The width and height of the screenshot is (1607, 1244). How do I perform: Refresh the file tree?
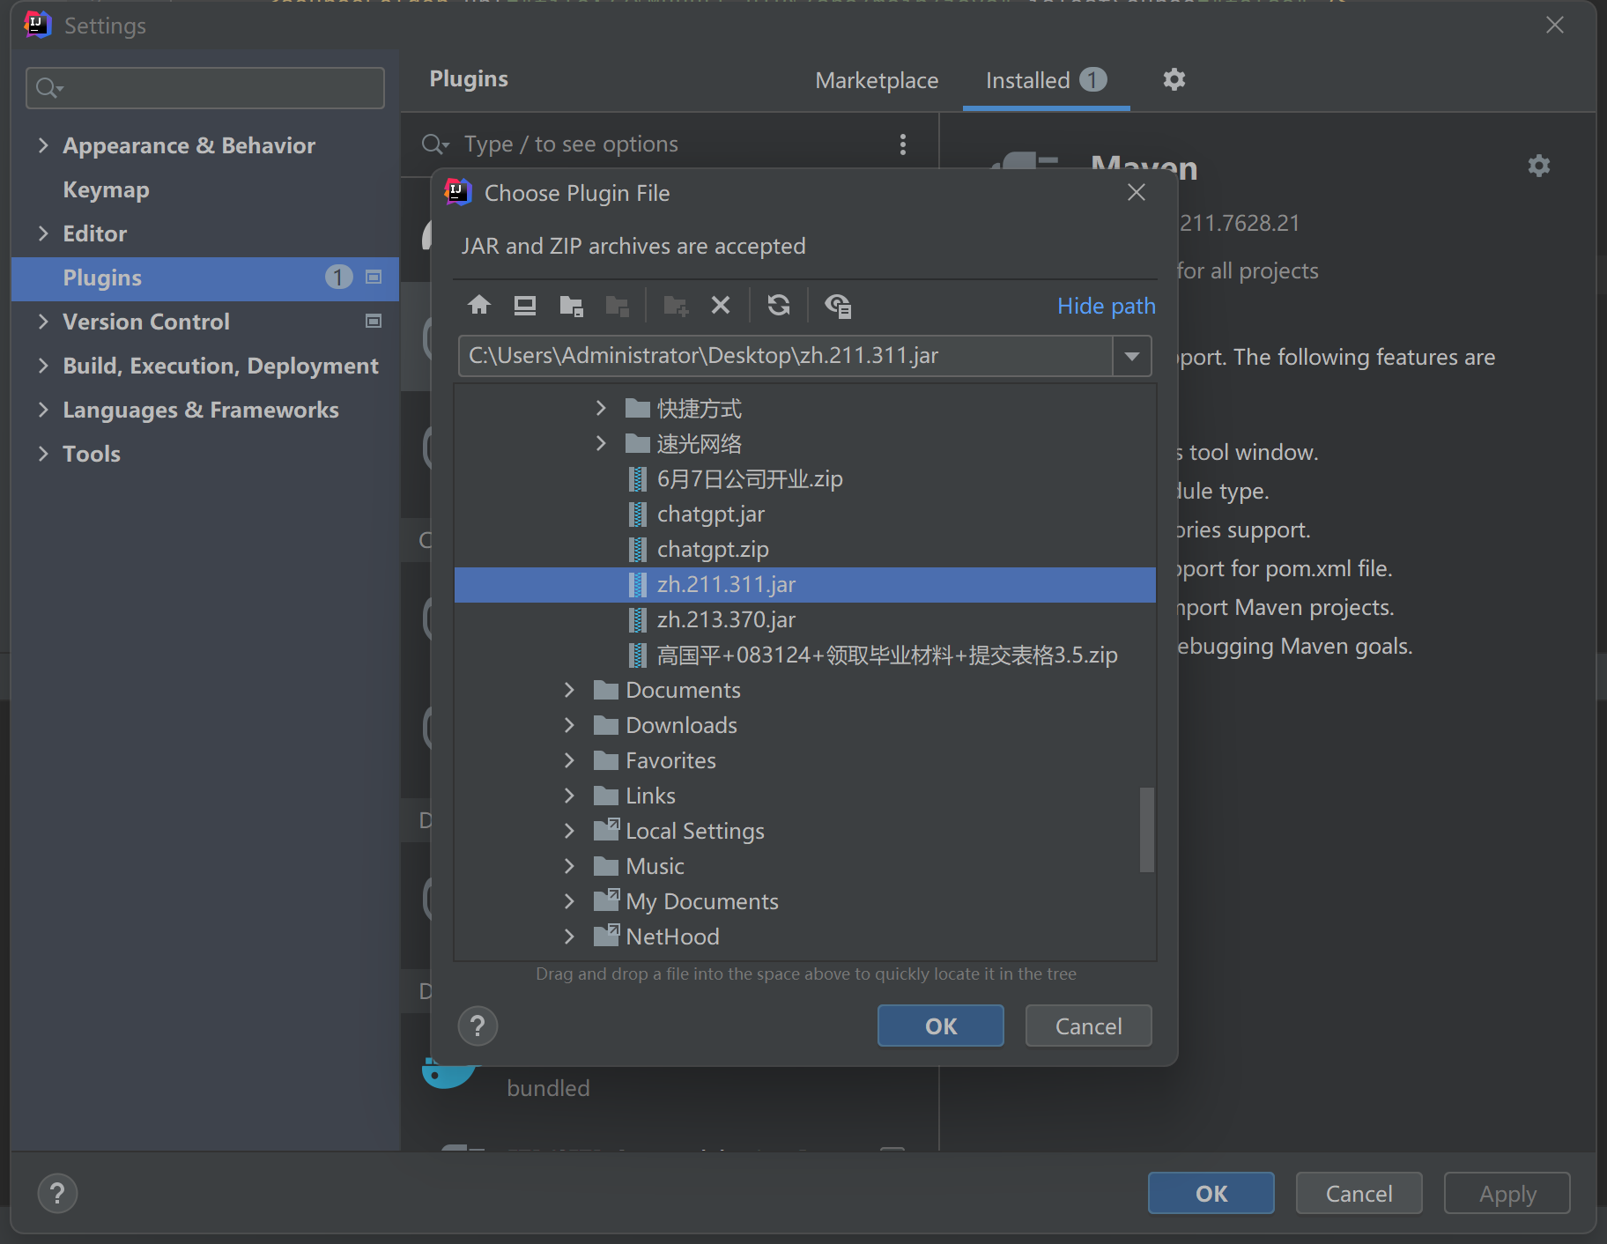coord(779,305)
